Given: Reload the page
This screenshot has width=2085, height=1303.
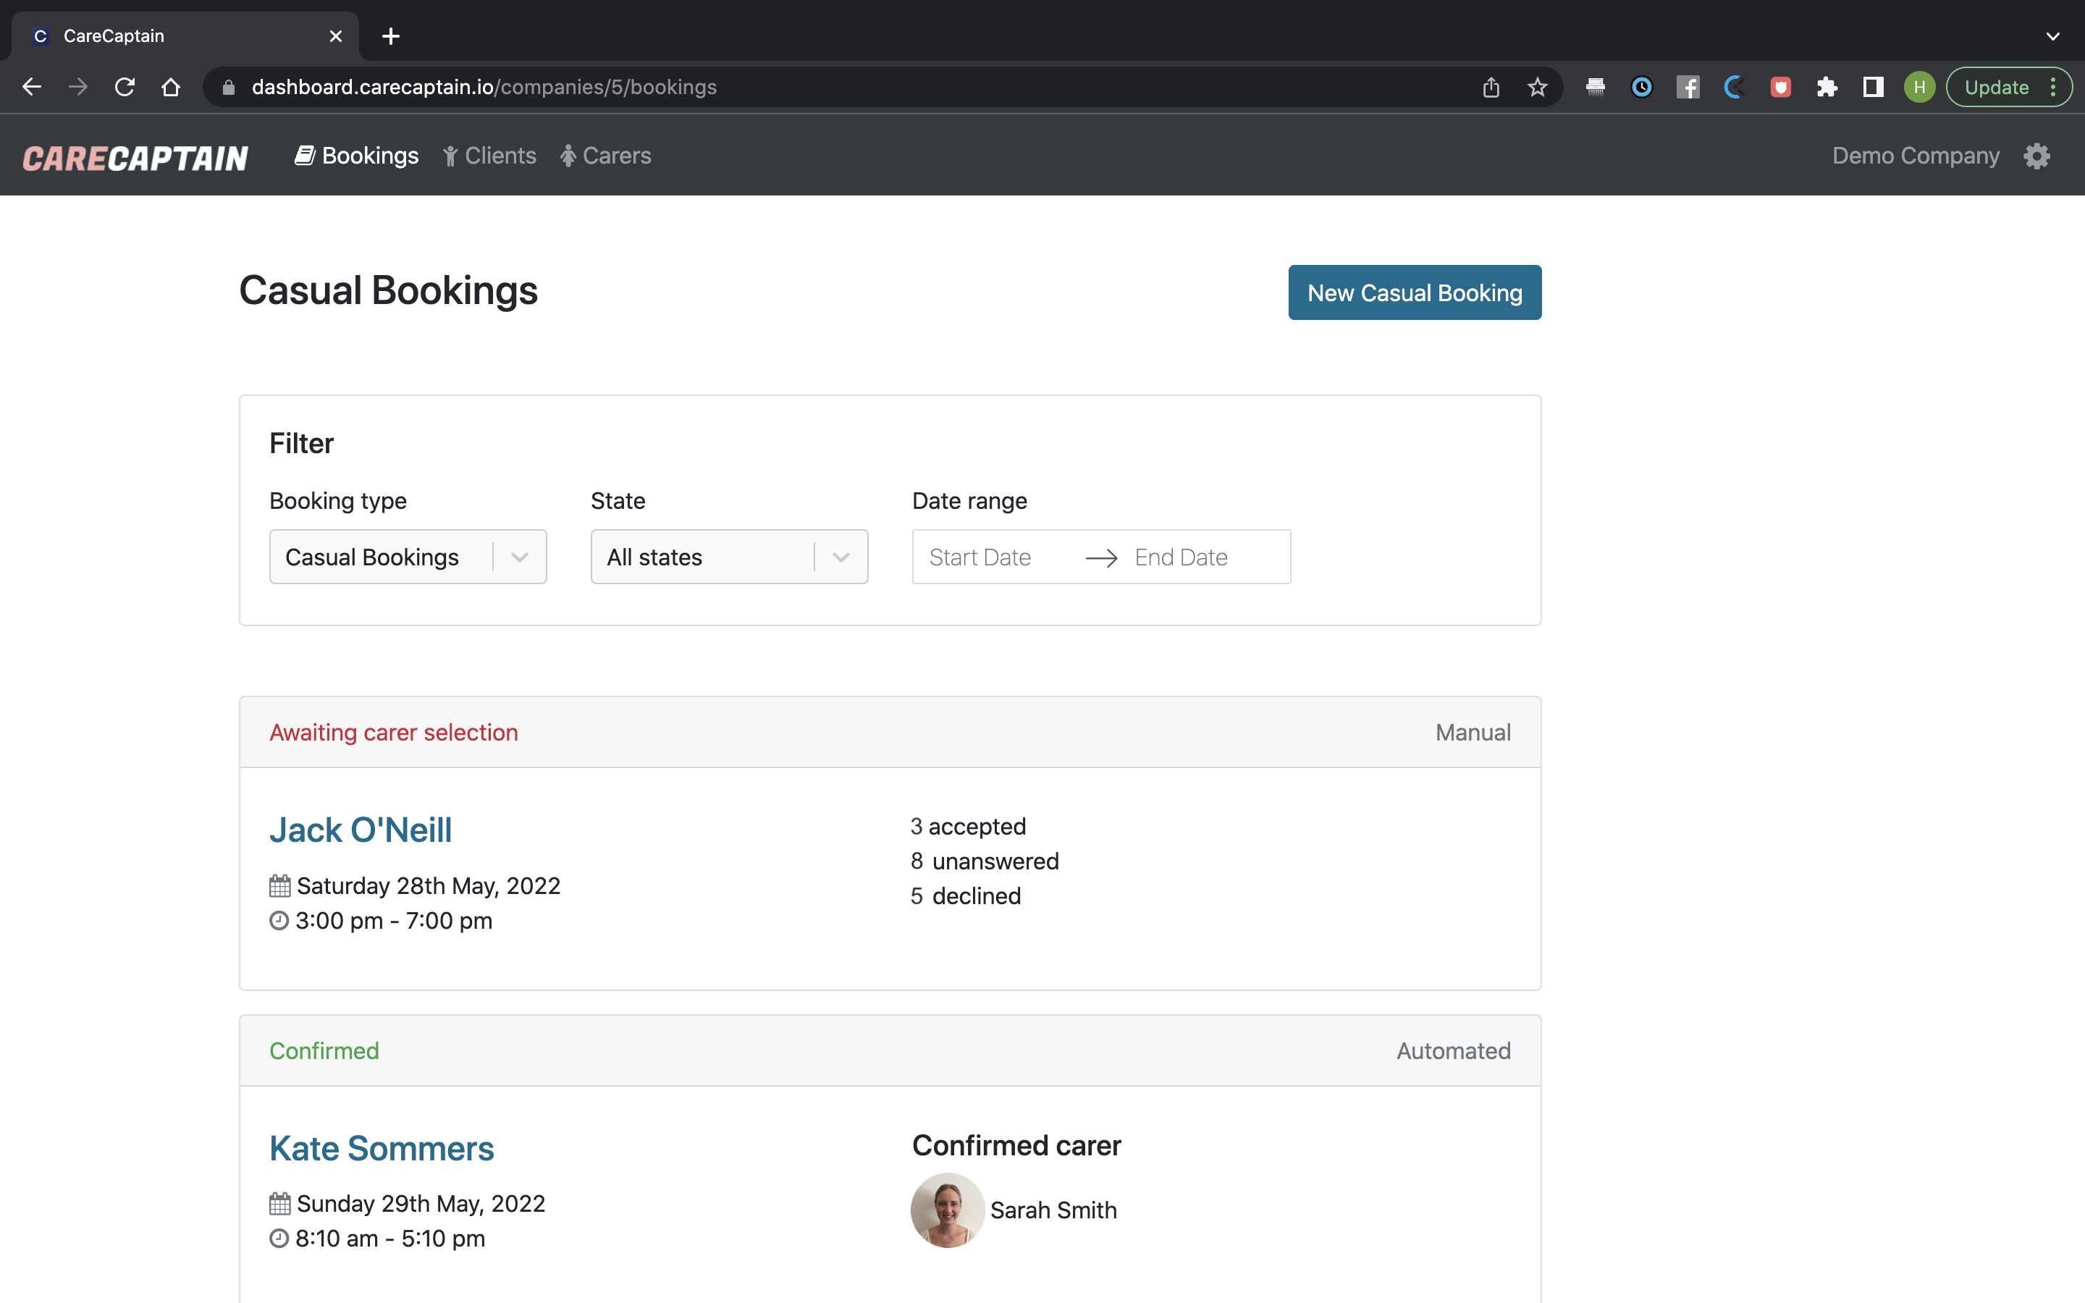Looking at the screenshot, I should 125,86.
